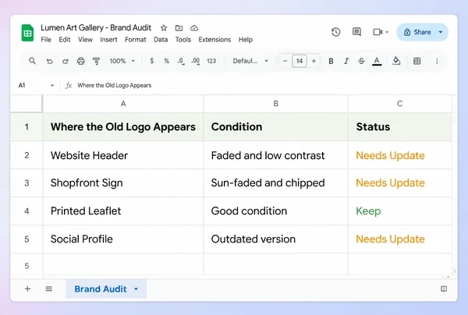Star the Lumen Art Gallery document
The width and height of the screenshot is (468, 315).
pos(164,28)
